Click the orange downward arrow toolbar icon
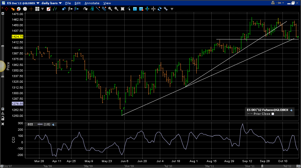The height and width of the screenshot is (168, 301). pos(13,9)
